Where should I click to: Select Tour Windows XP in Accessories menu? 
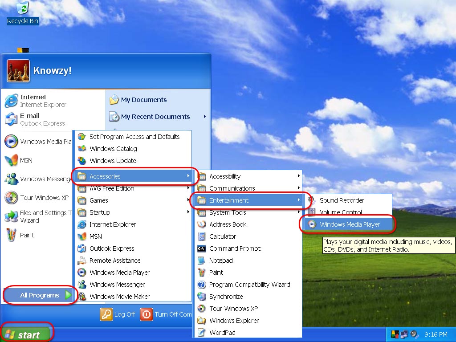click(x=248, y=309)
